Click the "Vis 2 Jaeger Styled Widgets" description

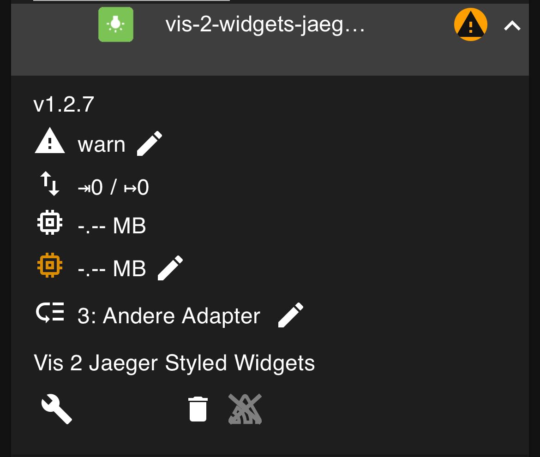[x=174, y=363]
